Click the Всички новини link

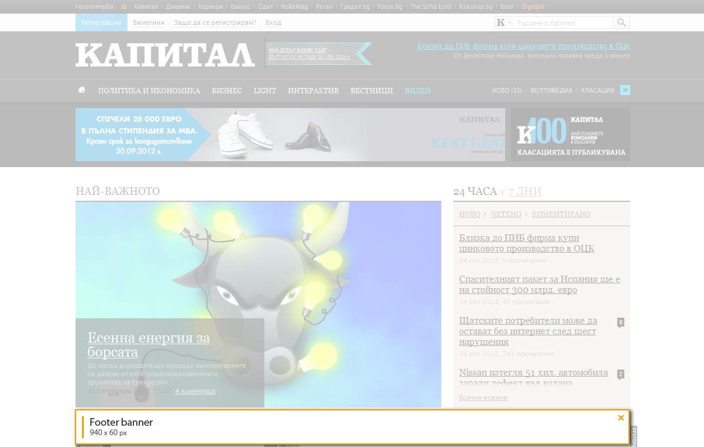point(483,397)
